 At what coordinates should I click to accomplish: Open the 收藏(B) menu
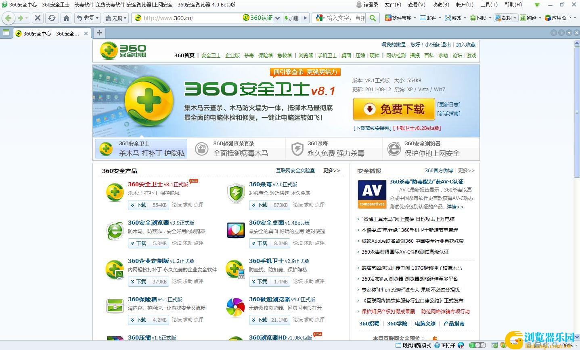click(x=440, y=5)
